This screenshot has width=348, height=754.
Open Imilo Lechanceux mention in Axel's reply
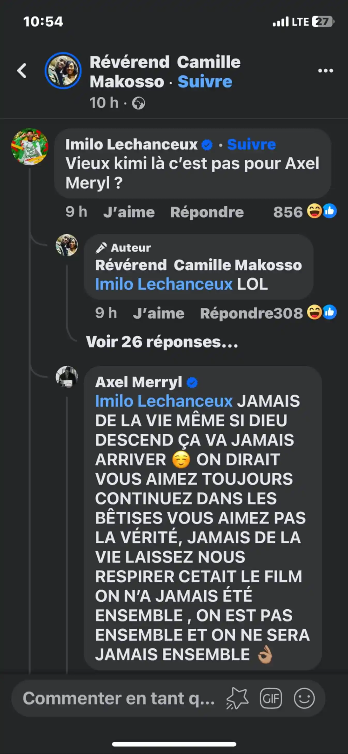click(164, 401)
